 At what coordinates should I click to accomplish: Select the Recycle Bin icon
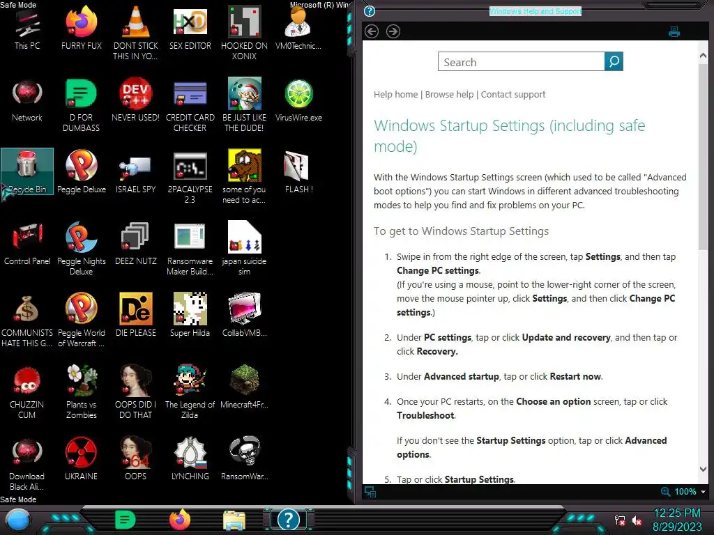pyautogui.click(x=27, y=171)
